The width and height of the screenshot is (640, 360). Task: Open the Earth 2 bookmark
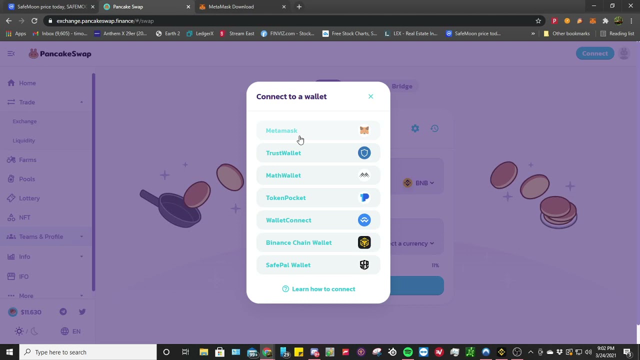167,33
